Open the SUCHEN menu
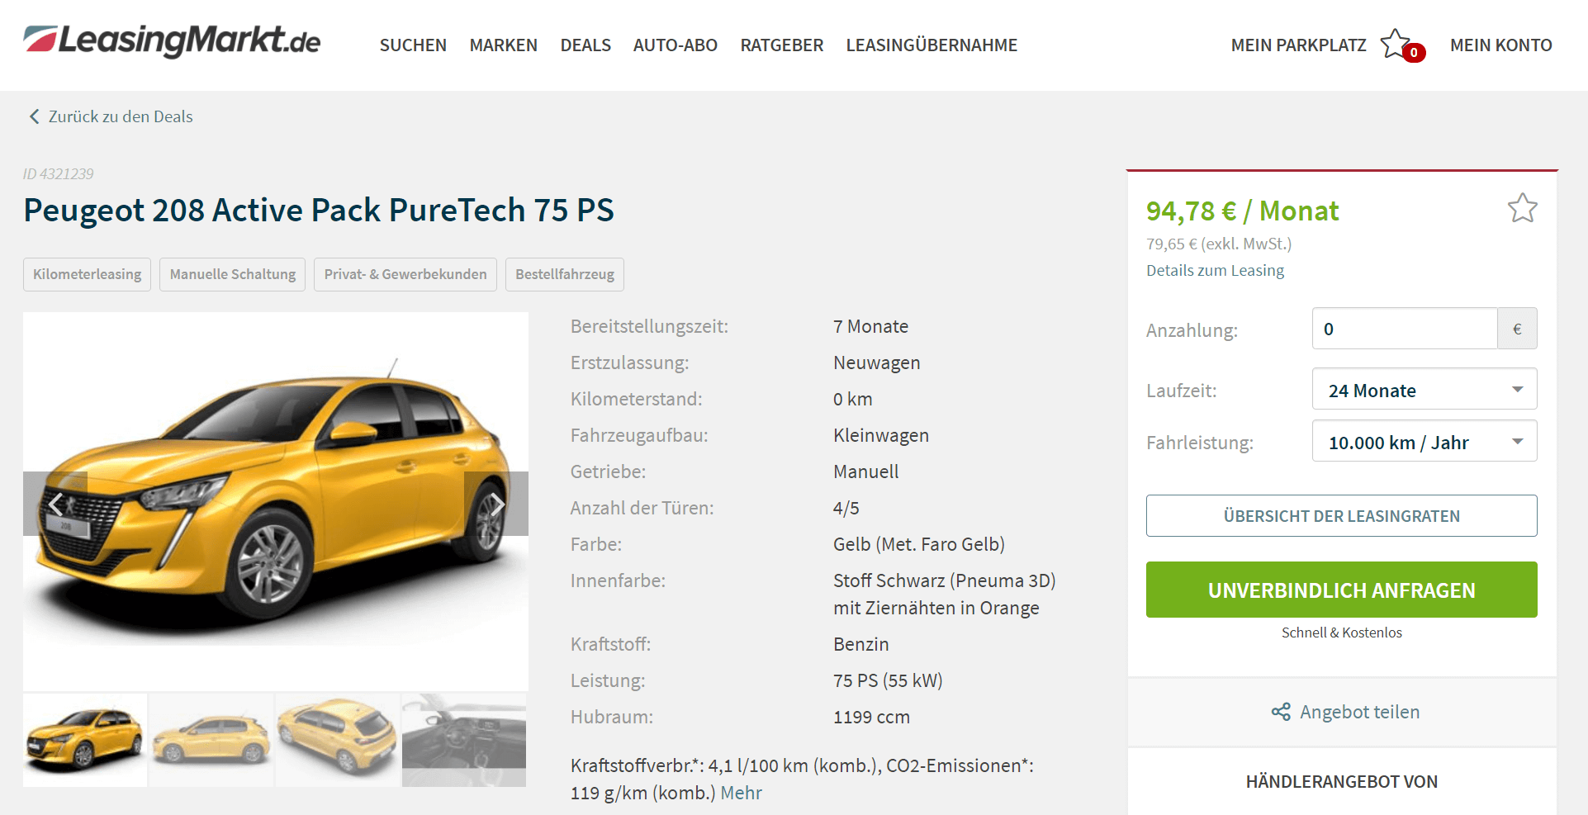The width and height of the screenshot is (1588, 815). click(x=413, y=45)
